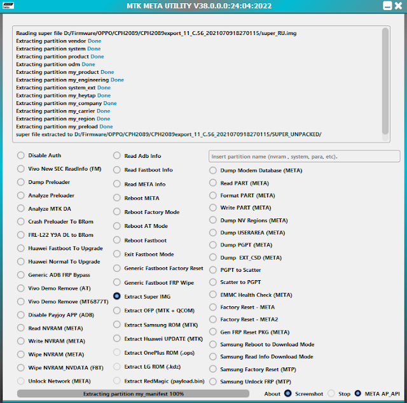Select EMMC Health Check (META)
Image resolution: width=407 pixels, height=403 pixels.
(x=213, y=295)
